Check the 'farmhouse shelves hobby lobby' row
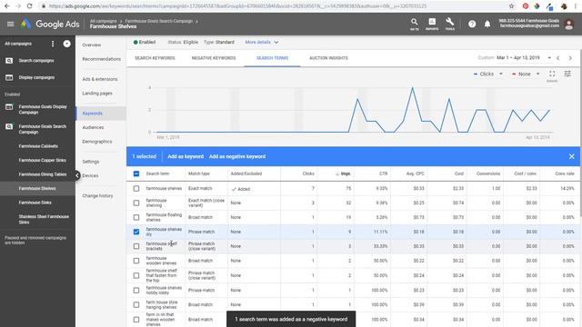This screenshot has height=327, width=582. point(136,291)
